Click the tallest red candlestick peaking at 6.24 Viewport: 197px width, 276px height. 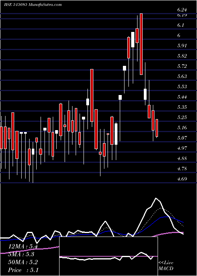click(141, 44)
